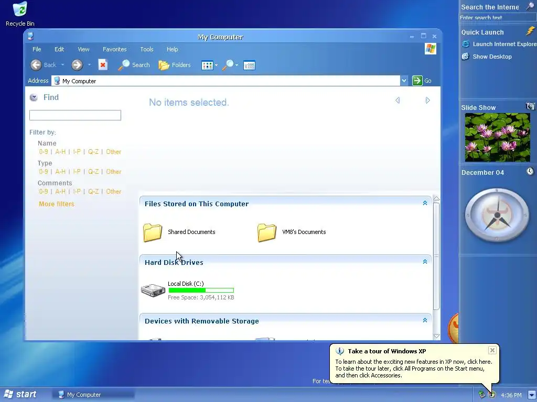Click the analog clock gadget
537x402 pixels.
pos(497,215)
